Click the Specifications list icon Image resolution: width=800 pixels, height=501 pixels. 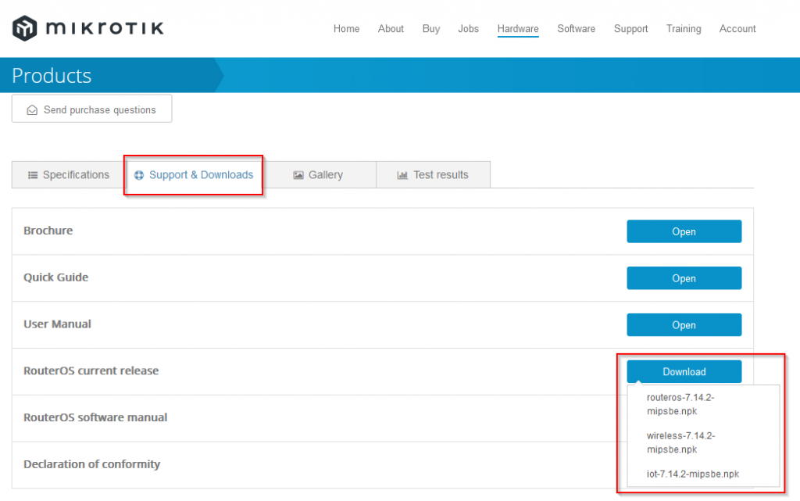tap(33, 175)
